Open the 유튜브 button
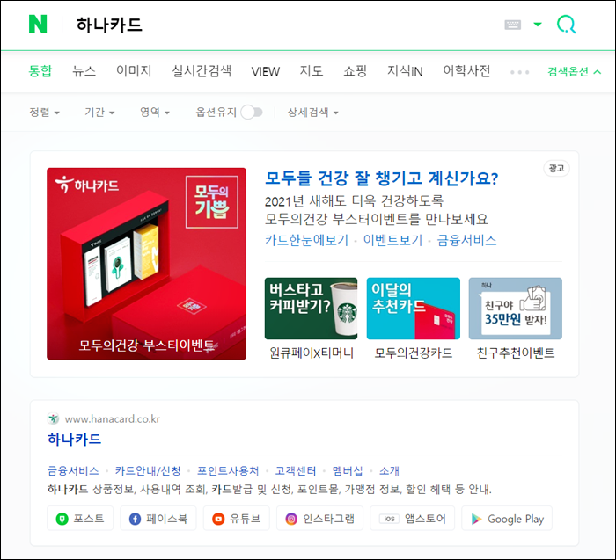Image resolution: width=616 pixels, height=560 pixels. tap(237, 519)
